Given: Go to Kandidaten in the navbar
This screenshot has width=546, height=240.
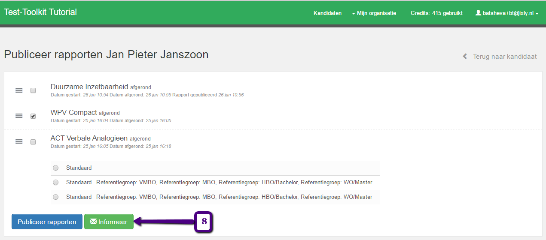Looking at the screenshot, I should [328, 13].
